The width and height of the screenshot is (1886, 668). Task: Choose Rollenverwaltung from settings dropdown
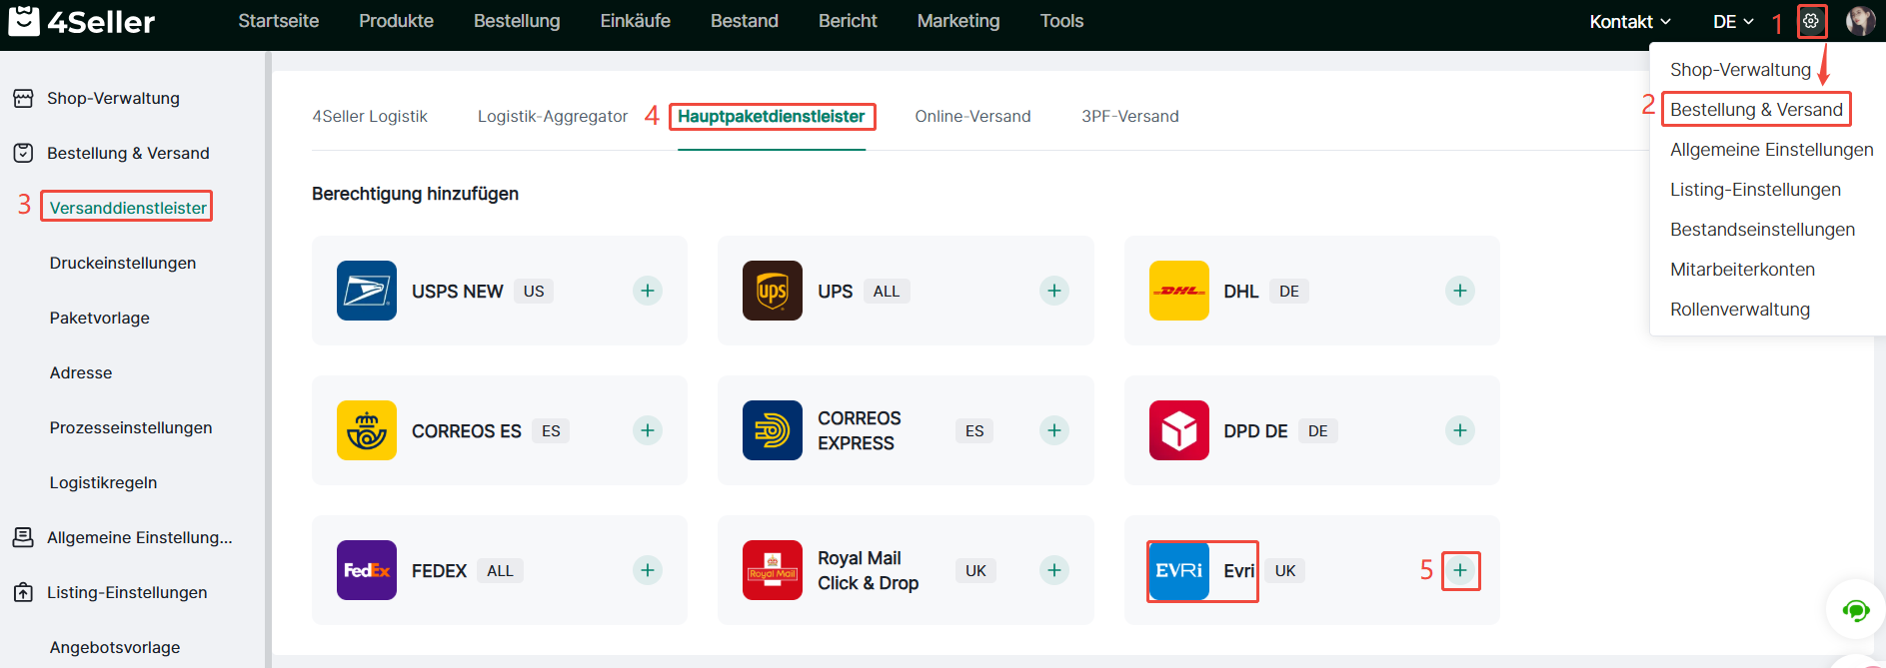click(x=1740, y=310)
